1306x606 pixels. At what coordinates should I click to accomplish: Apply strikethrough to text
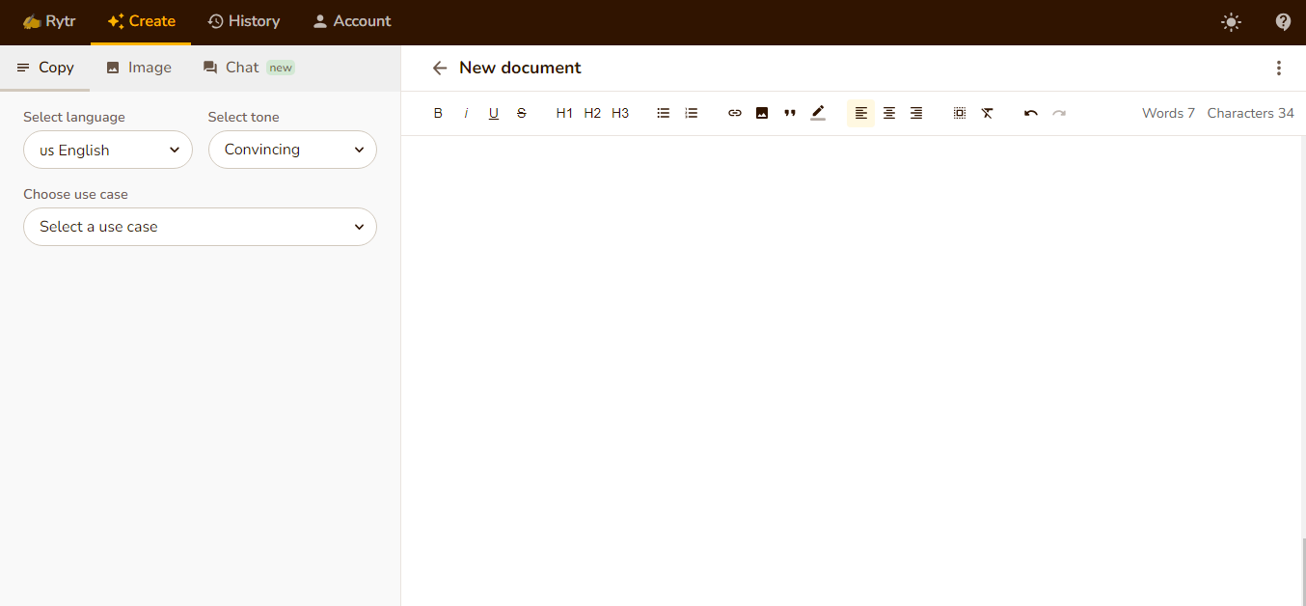click(x=522, y=113)
